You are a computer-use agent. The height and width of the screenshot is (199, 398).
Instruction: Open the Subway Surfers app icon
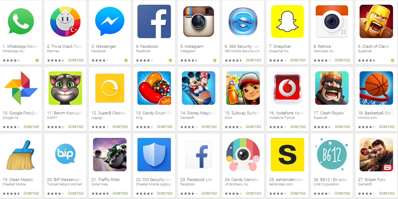243,88
